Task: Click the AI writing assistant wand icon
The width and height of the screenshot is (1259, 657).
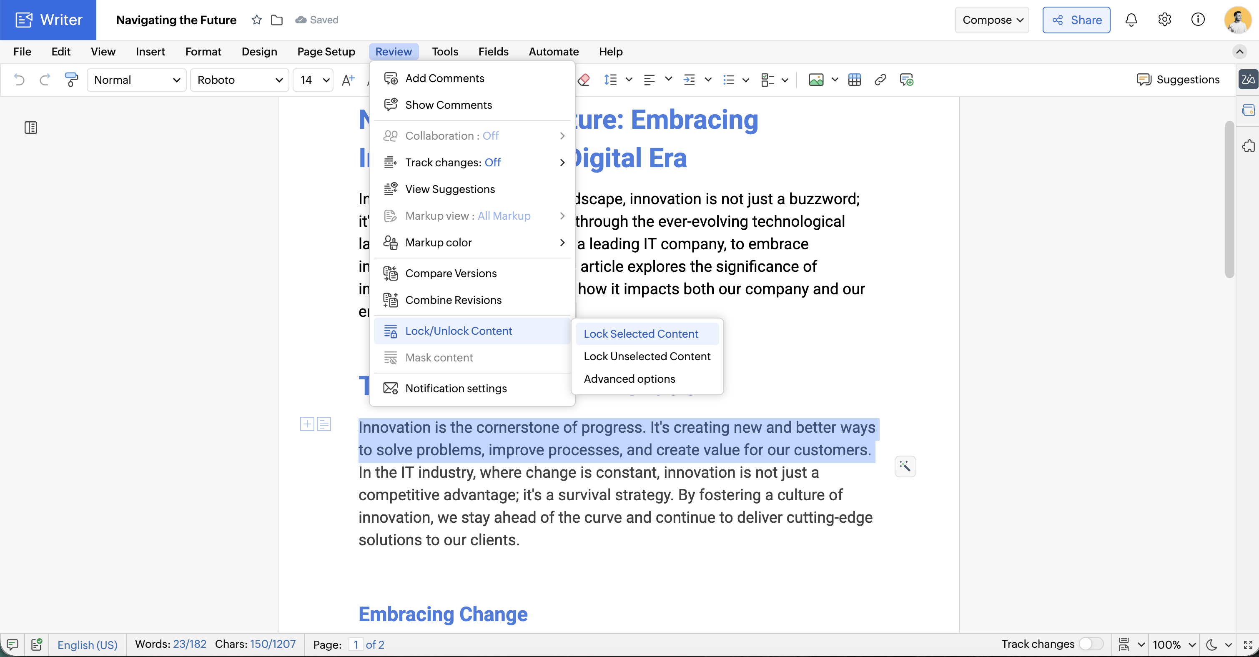Action: (x=905, y=466)
